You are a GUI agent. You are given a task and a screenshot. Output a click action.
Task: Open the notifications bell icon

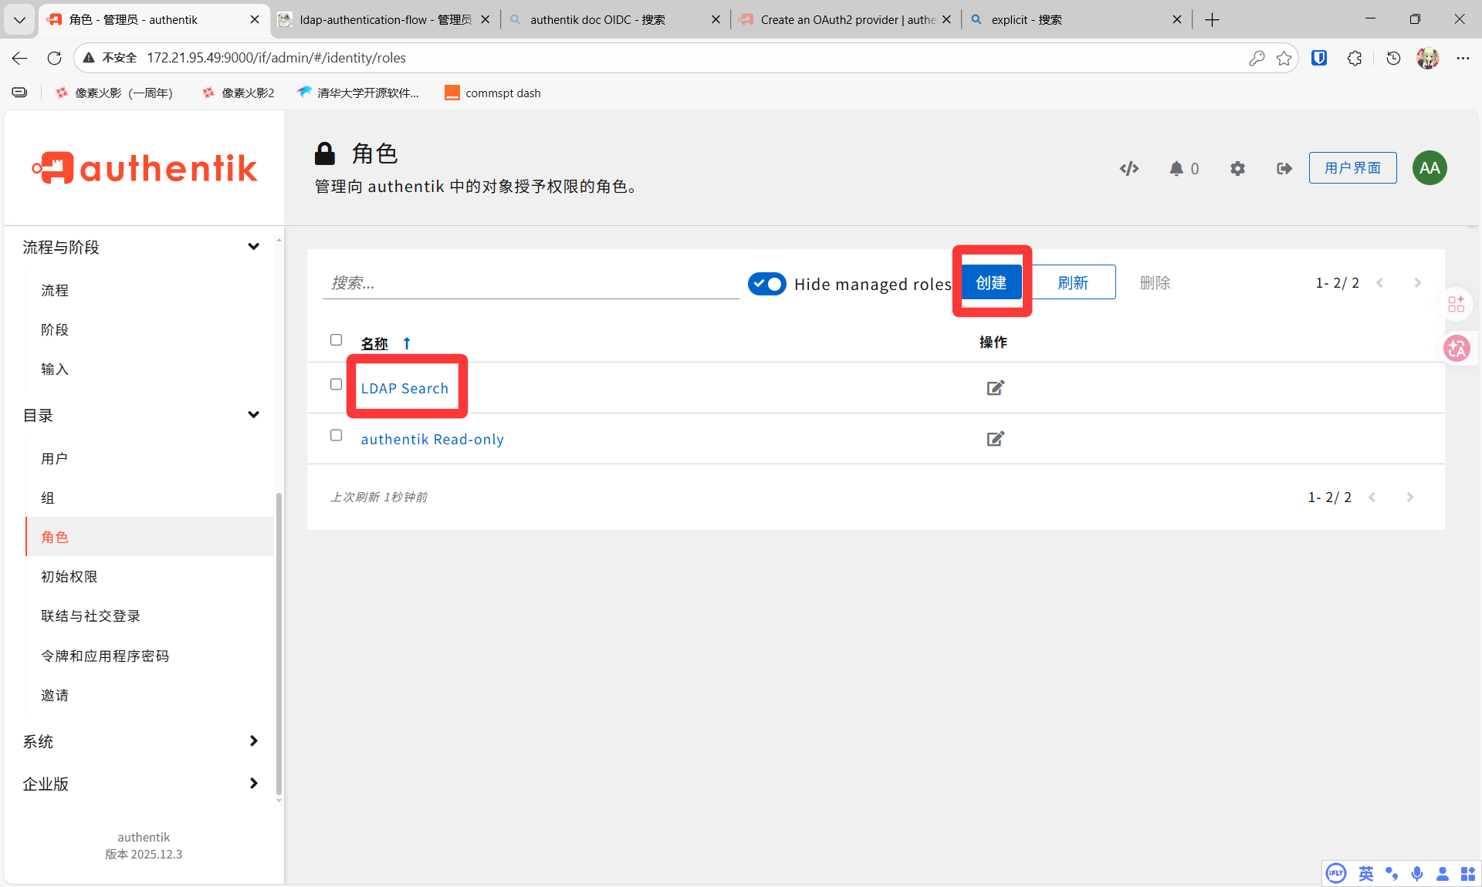point(1176,168)
